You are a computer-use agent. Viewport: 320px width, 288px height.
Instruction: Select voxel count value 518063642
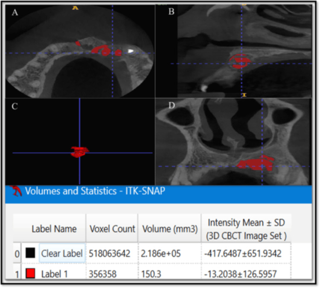(x=110, y=254)
